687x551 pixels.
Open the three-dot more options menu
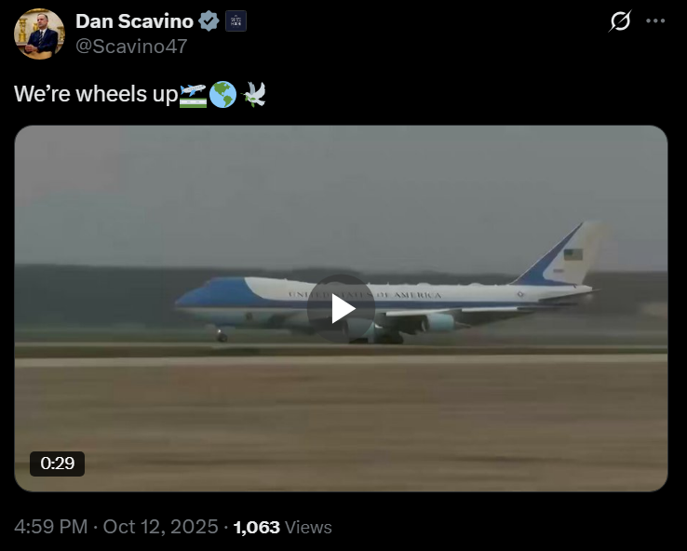pyautogui.click(x=655, y=20)
